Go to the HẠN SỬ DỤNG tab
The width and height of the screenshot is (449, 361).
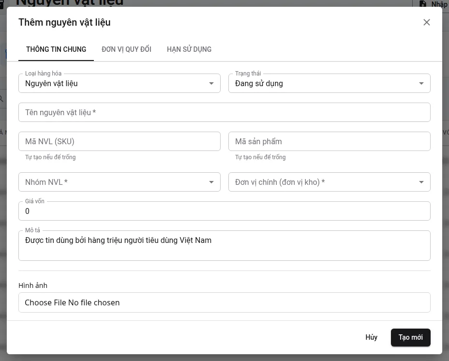point(189,49)
